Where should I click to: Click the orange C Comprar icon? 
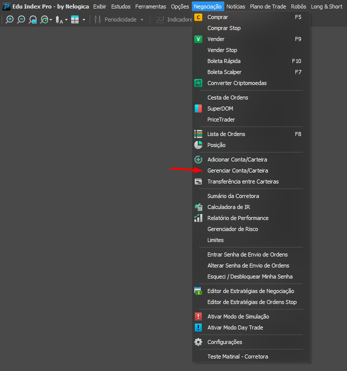coord(198,17)
